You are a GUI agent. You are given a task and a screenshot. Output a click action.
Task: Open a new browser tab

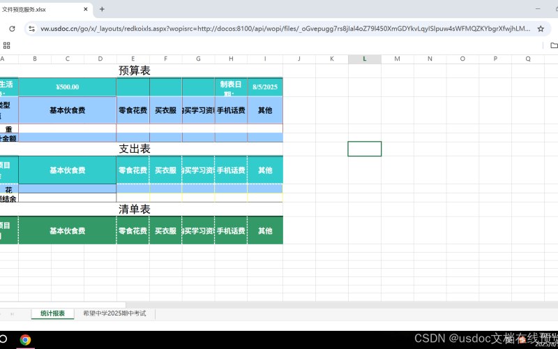102,9
